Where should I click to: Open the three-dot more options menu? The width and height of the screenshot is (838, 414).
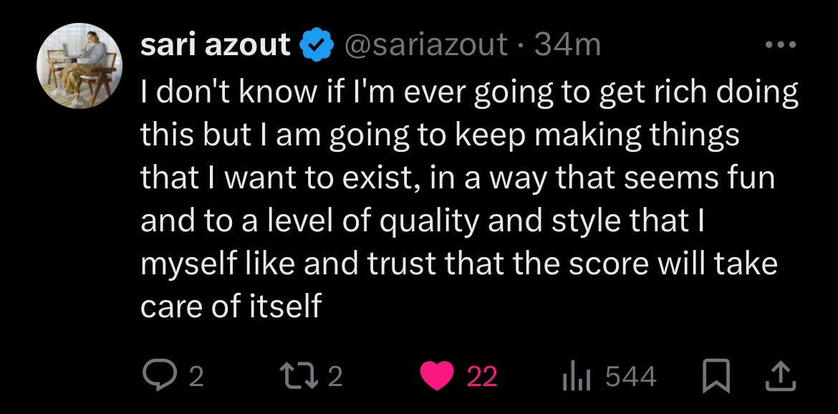[780, 45]
